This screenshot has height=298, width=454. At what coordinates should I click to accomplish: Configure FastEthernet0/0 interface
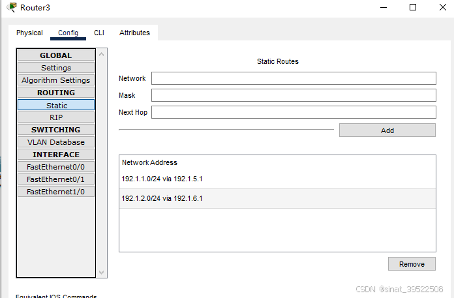click(56, 167)
